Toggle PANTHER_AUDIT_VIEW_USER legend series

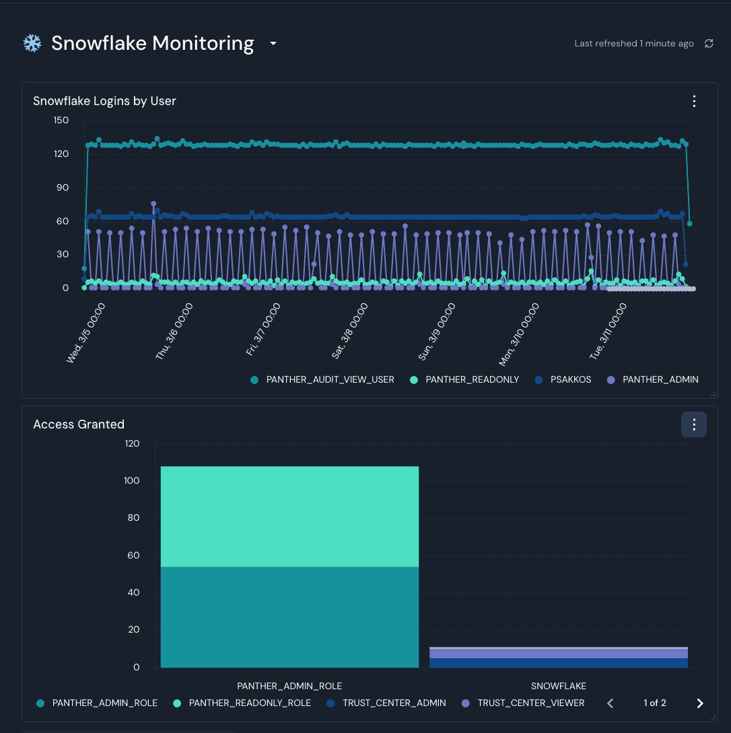pos(322,379)
